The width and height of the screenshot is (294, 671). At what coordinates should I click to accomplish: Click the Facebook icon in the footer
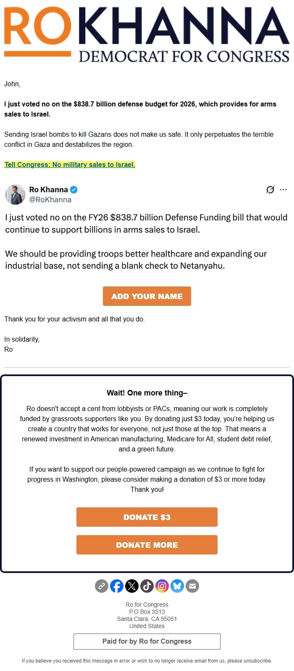coord(116,586)
